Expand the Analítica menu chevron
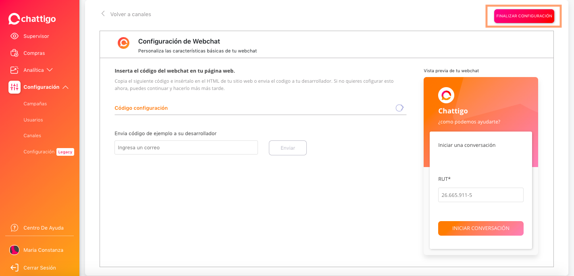The height and width of the screenshot is (276, 574). point(50,70)
